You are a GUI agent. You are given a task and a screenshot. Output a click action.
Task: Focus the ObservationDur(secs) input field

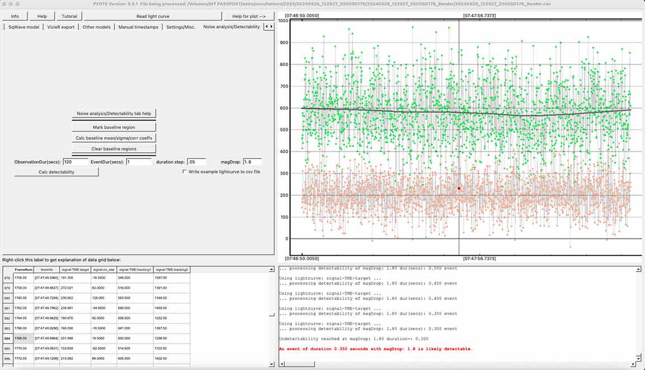(x=75, y=162)
